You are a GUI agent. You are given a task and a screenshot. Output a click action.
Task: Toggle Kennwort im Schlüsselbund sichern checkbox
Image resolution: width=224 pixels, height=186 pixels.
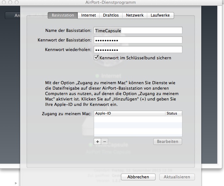[96, 58]
